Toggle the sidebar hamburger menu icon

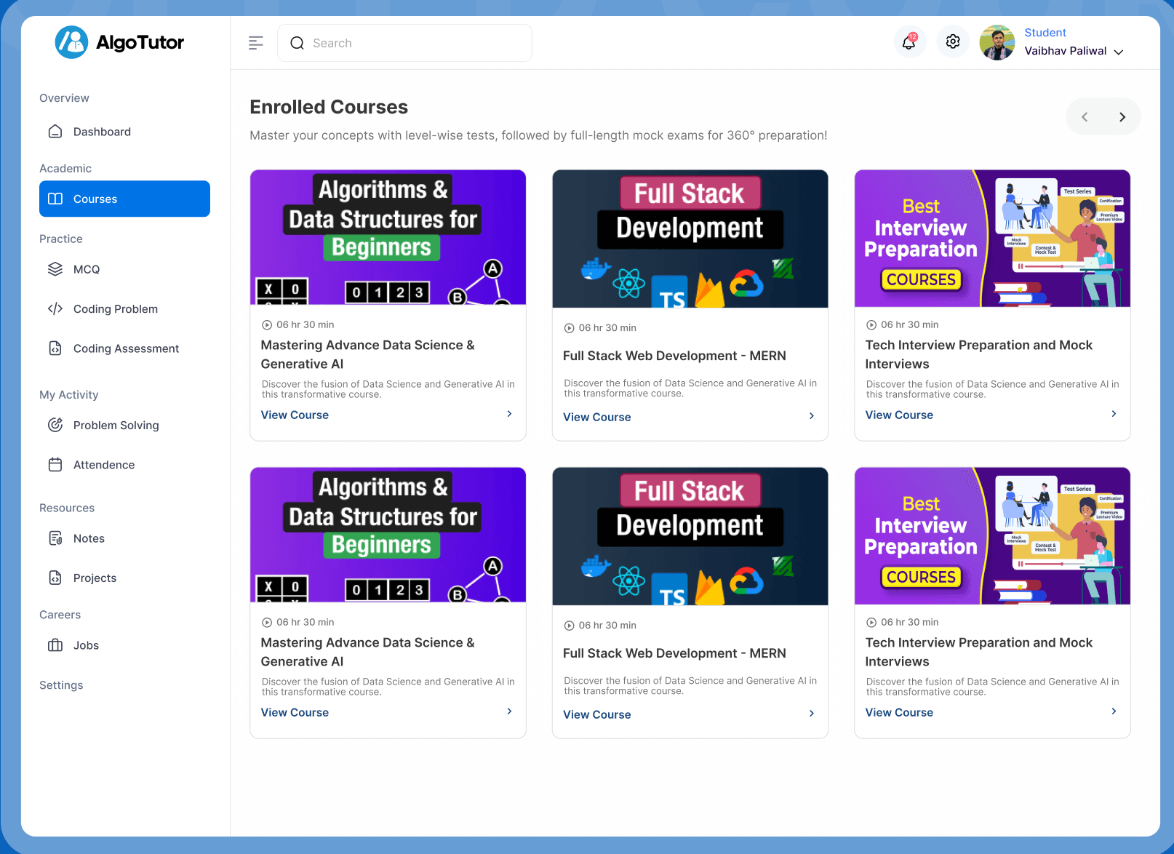click(256, 43)
